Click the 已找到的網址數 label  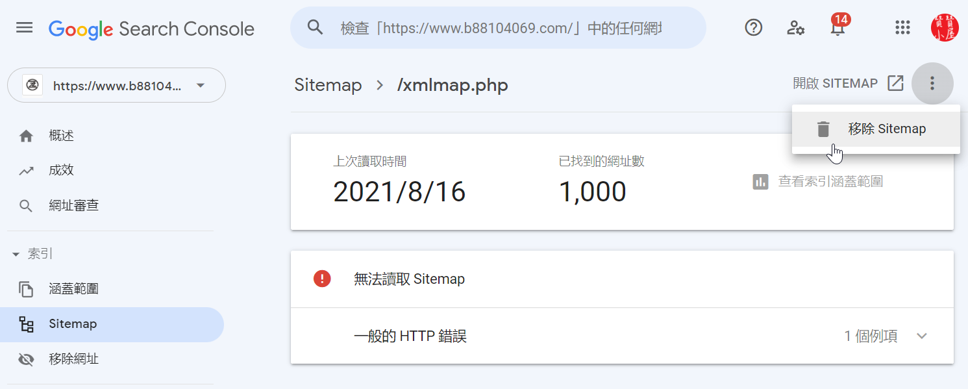pos(601,162)
